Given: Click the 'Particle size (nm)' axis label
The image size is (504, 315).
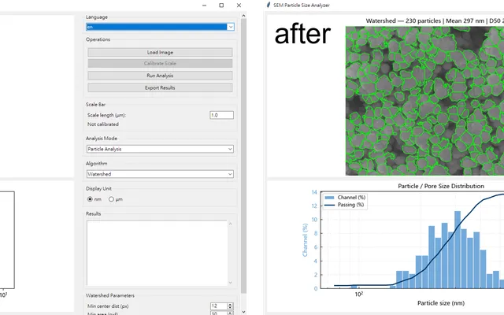Looking at the screenshot, I should click(441, 302).
